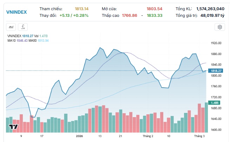Click the change value +5.13 / +0.28%
The height and width of the screenshot is (142, 230).
(74, 15)
